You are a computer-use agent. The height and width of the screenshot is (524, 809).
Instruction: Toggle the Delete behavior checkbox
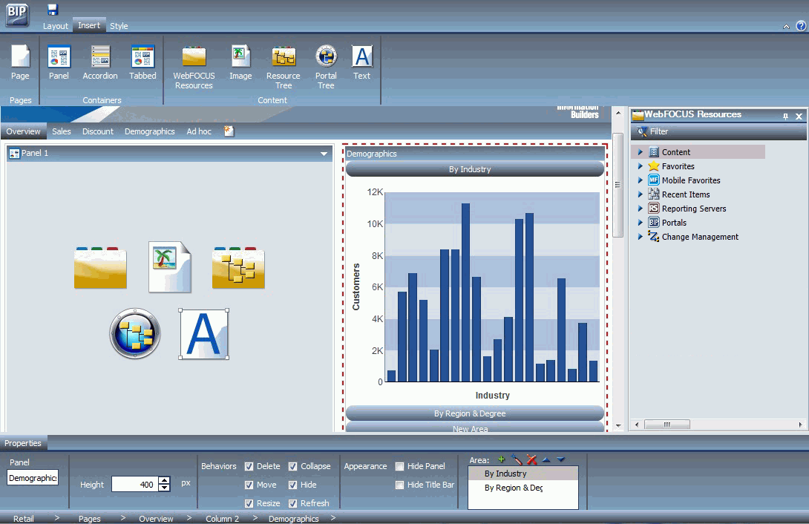(x=249, y=466)
